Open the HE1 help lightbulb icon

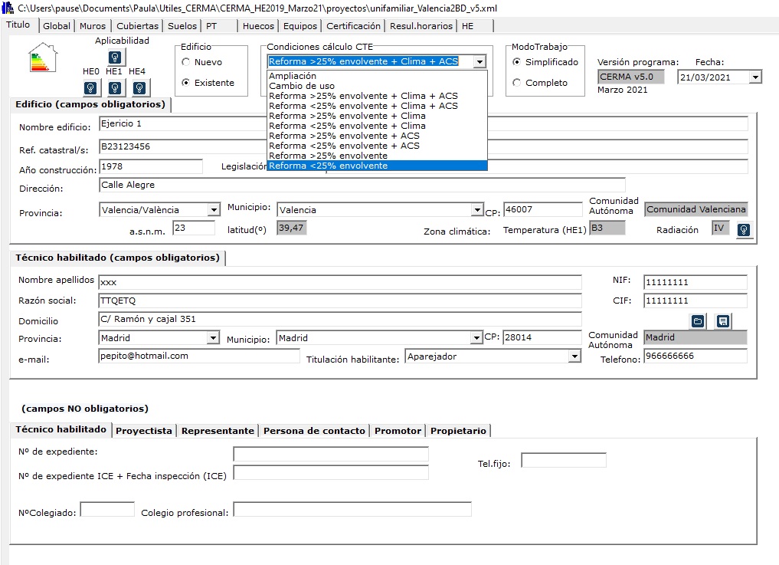pos(115,88)
